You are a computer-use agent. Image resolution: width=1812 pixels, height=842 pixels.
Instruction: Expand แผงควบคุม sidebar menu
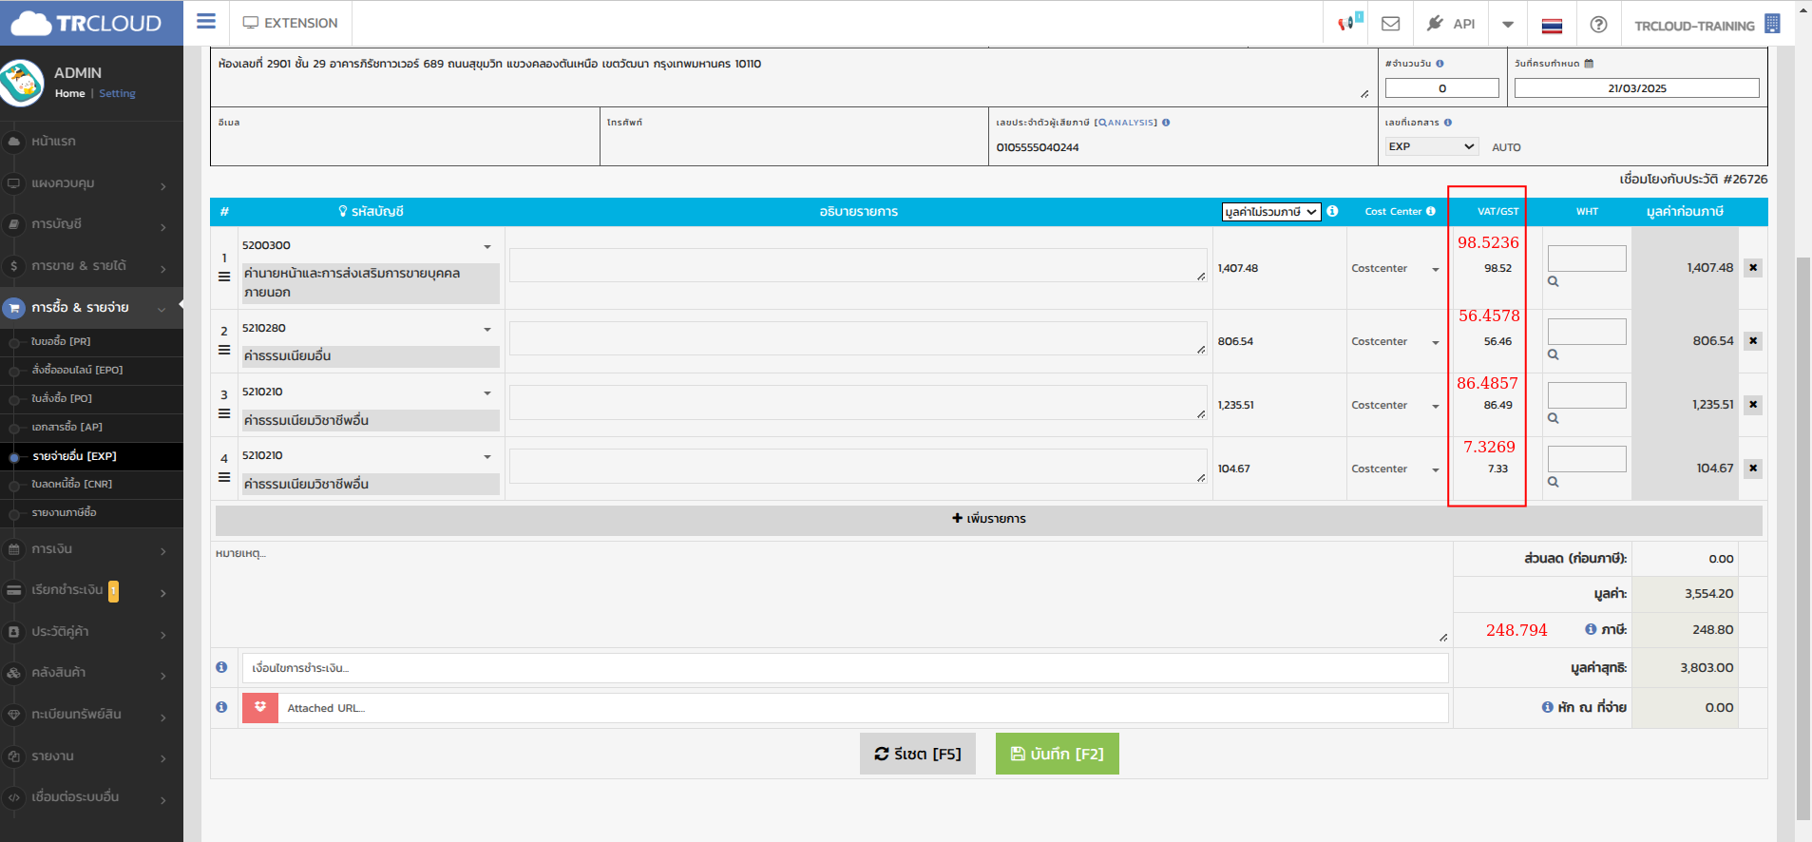91,182
